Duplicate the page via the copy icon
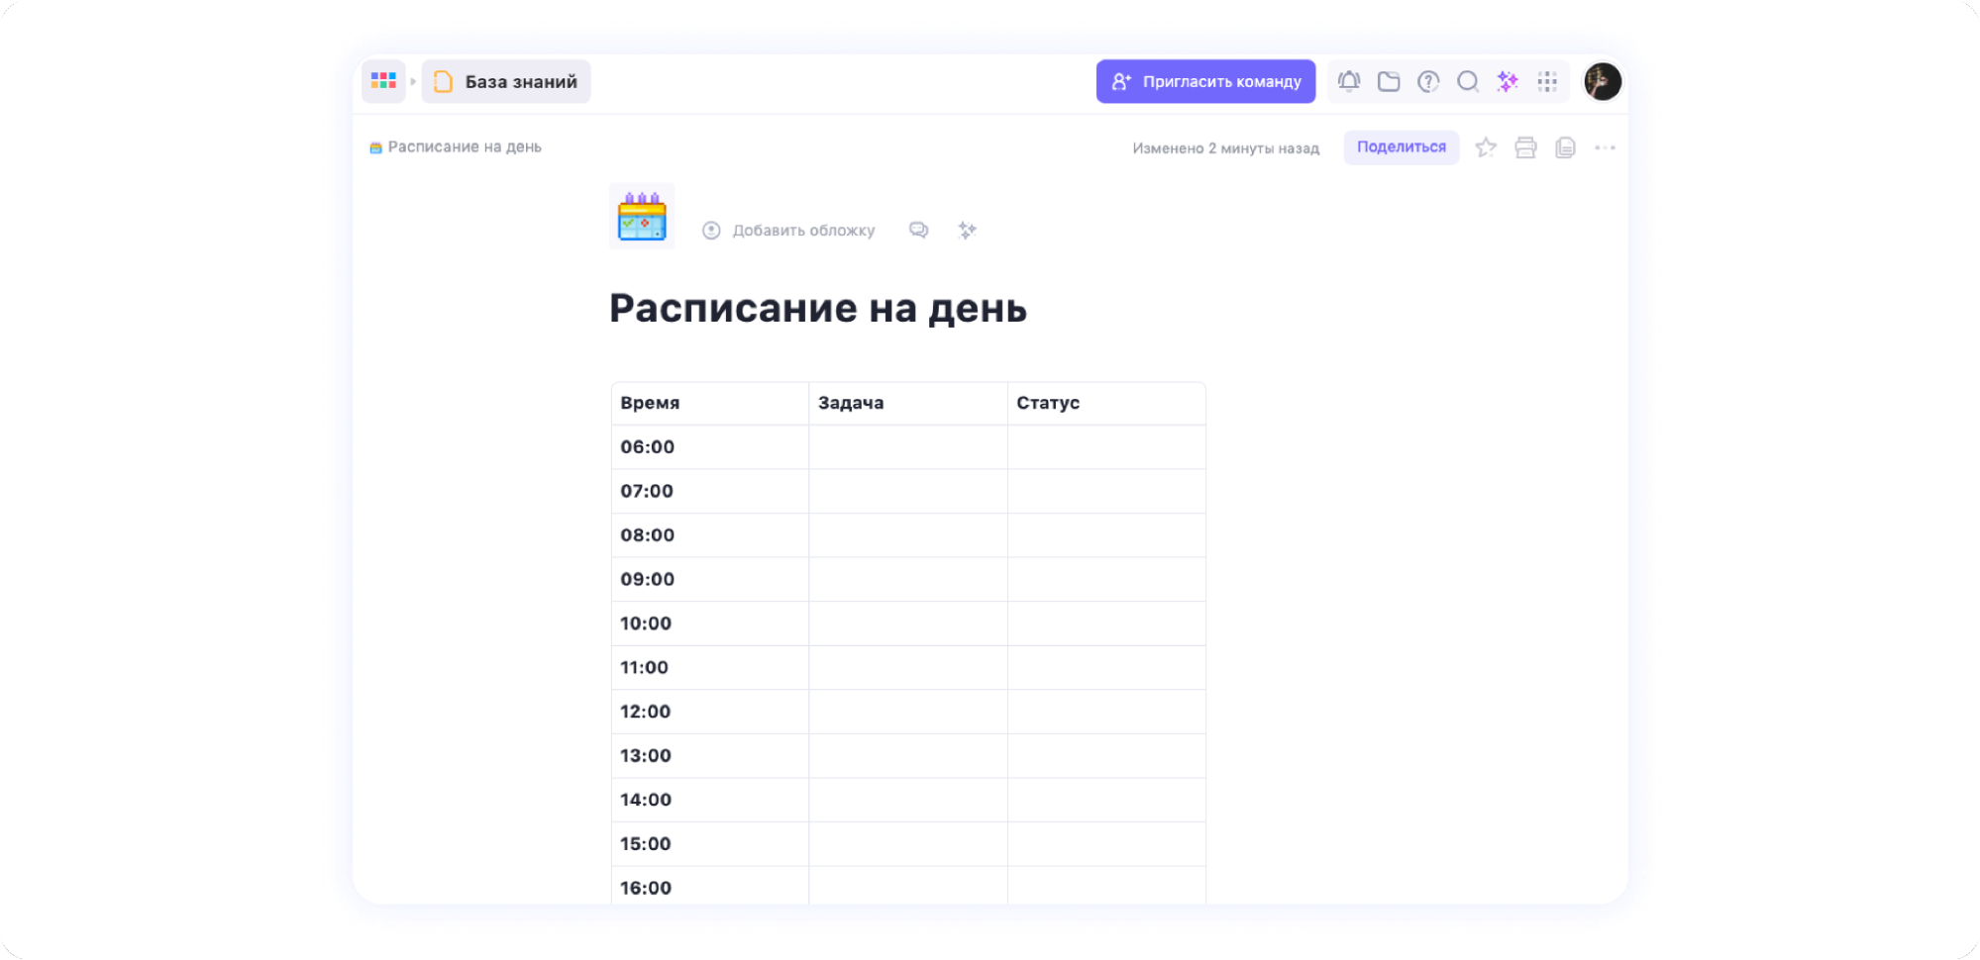 click(1564, 146)
